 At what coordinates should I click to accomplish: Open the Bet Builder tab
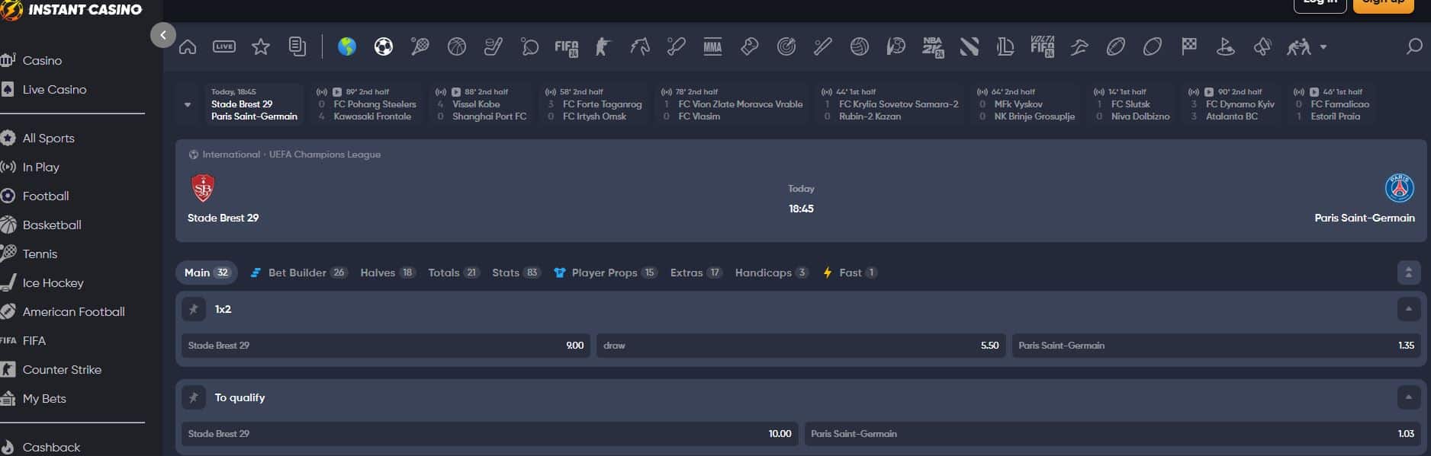pos(298,273)
